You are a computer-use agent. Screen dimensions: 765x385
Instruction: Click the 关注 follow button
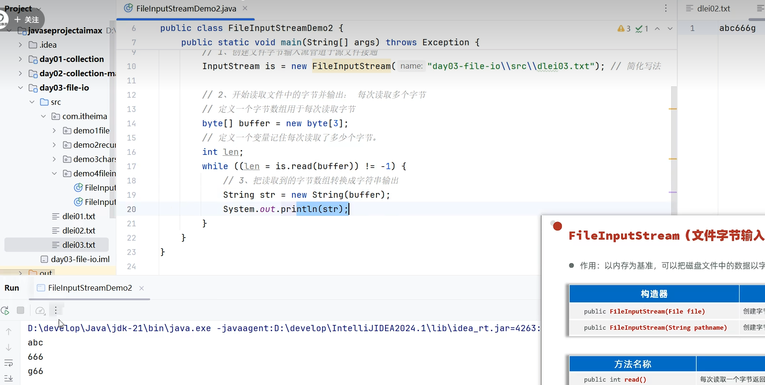pyautogui.click(x=27, y=20)
